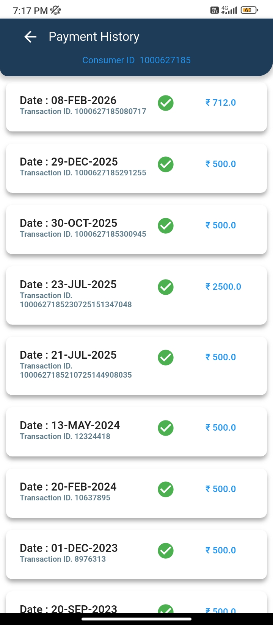
Task: Click green checkmark for 08-FEB-2026 payment
Action: coord(166,103)
